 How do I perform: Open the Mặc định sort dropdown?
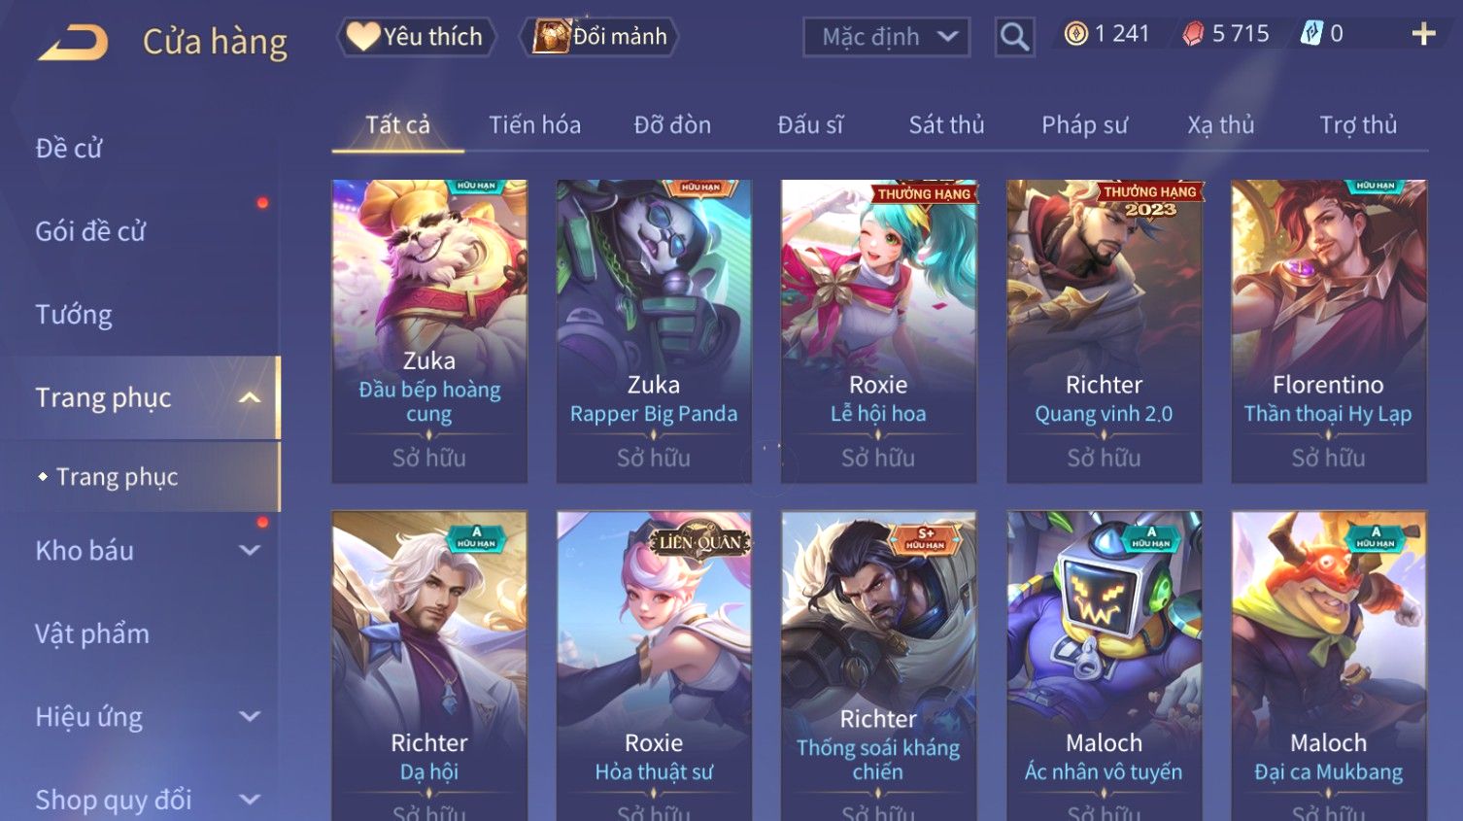(886, 37)
